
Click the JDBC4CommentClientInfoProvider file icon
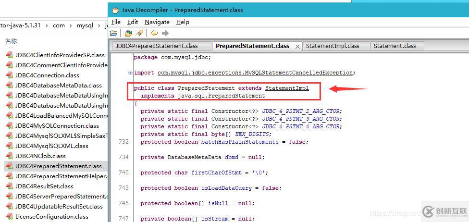[x=9, y=65]
